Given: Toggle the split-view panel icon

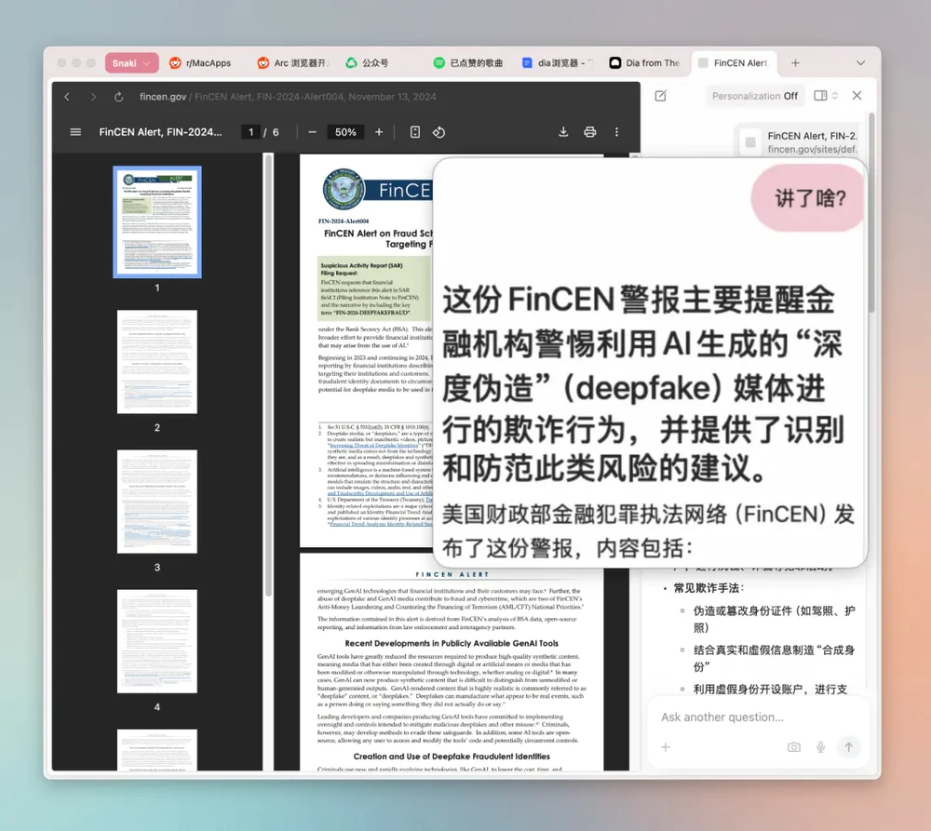Looking at the screenshot, I should click(x=821, y=95).
